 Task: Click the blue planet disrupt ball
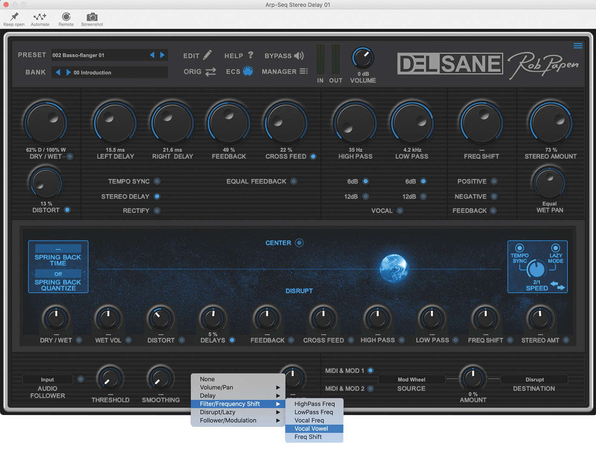[x=394, y=268]
